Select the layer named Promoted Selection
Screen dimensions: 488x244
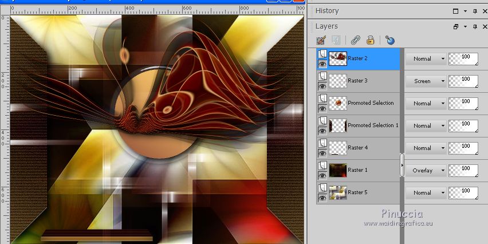(371, 103)
